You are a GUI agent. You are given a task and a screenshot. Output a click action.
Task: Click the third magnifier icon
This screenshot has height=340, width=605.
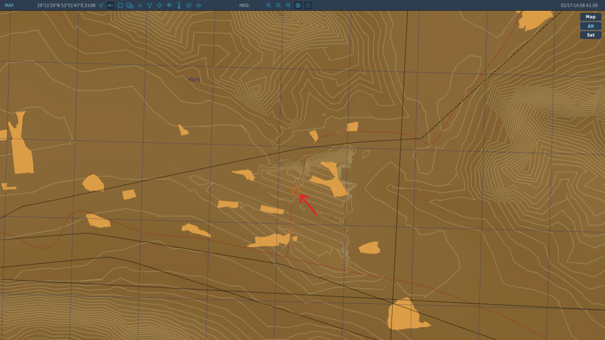pos(288,5)
